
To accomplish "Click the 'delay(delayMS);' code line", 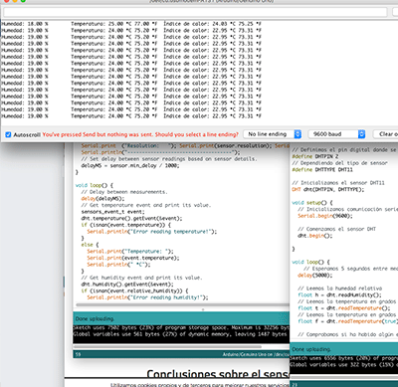I will tap(102, 199).
